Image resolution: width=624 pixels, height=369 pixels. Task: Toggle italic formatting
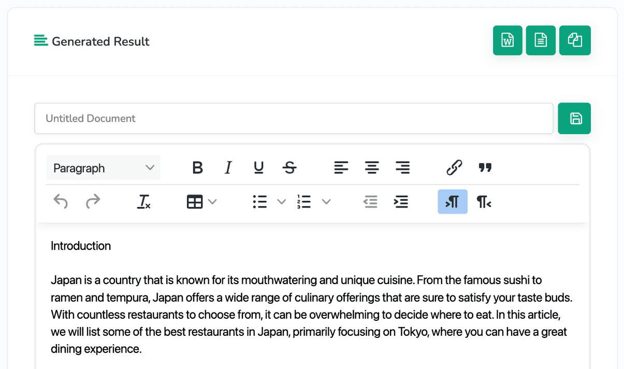(228, 168)
